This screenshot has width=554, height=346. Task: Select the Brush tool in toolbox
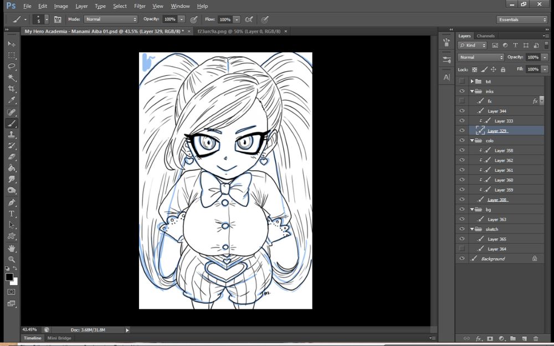point(12,124)
